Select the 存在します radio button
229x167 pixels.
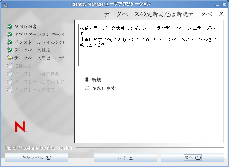87,88
